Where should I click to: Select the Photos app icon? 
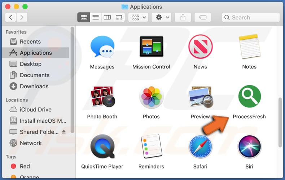pyautogui.click(x=152, y=97)
